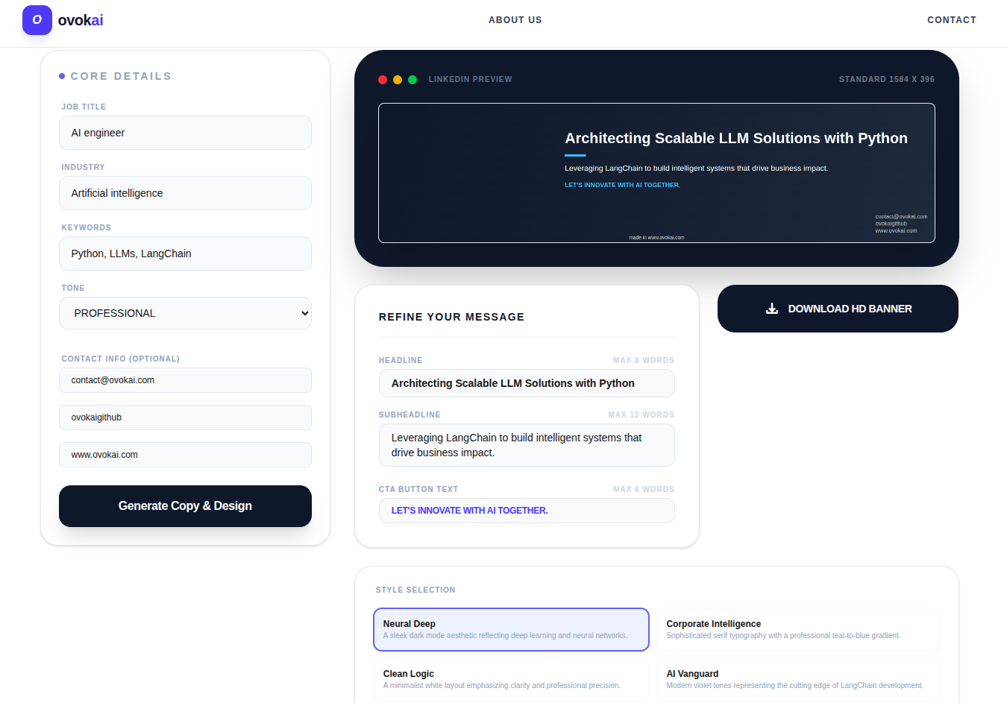Select the Clean Logic style
The width and height of the screenshot is (1007, 703).
coord(511,678)
